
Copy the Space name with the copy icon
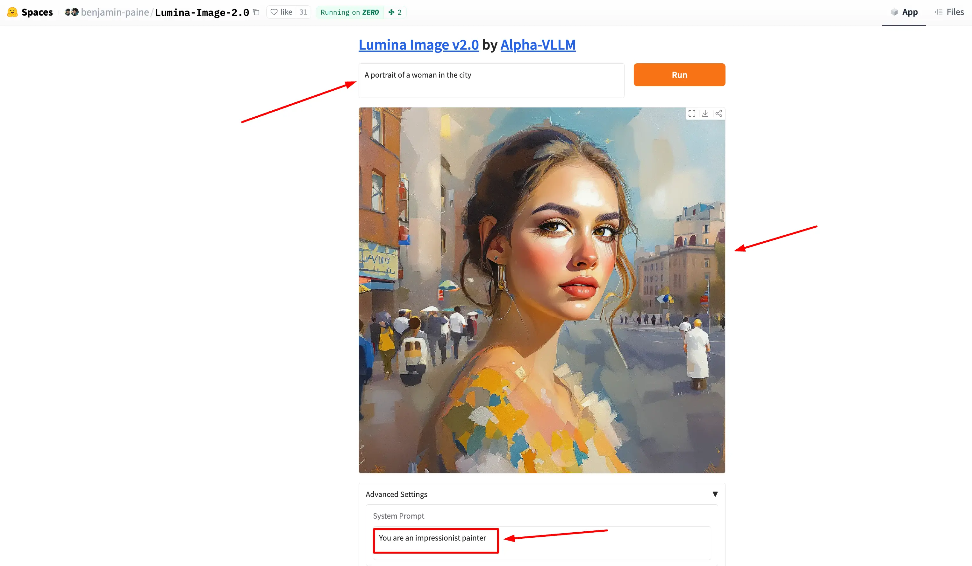pyautogui.click(x=256, y=12)
